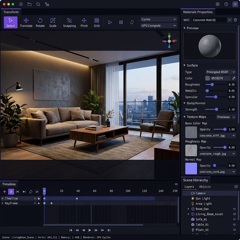Open the Principled BSDF type dropdown
The width and height of the screenshot is (240, 240).
[x=220, y=72]
